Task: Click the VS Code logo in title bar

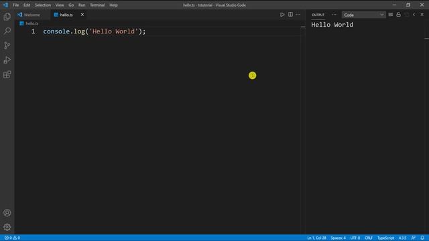Action: pyautogui.click(x=5, y=5)
